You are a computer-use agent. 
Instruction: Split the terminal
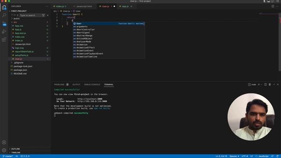coord(265,85)
